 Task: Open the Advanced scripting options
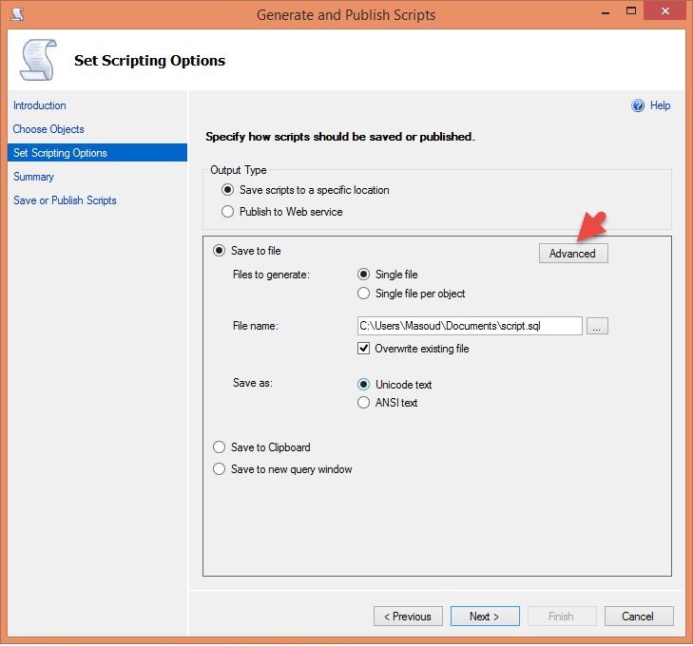[x=573, y=254]
